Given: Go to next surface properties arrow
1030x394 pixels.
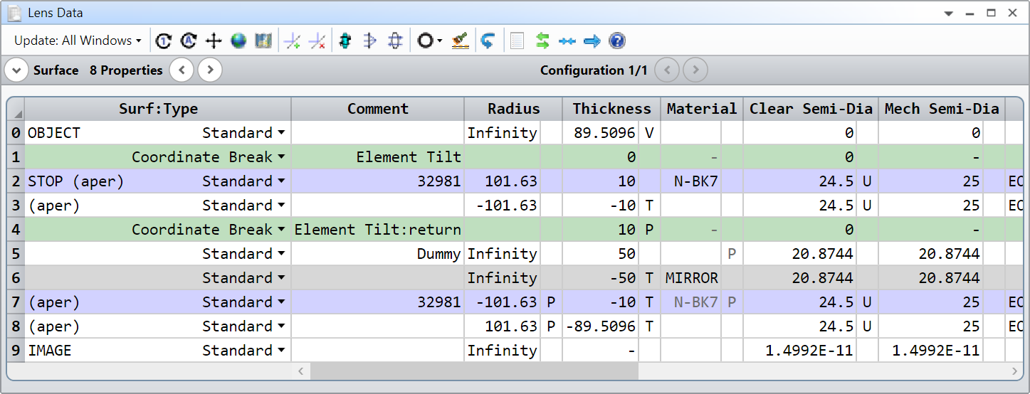Looking at the screenshot, I should (x=210, y=70).
